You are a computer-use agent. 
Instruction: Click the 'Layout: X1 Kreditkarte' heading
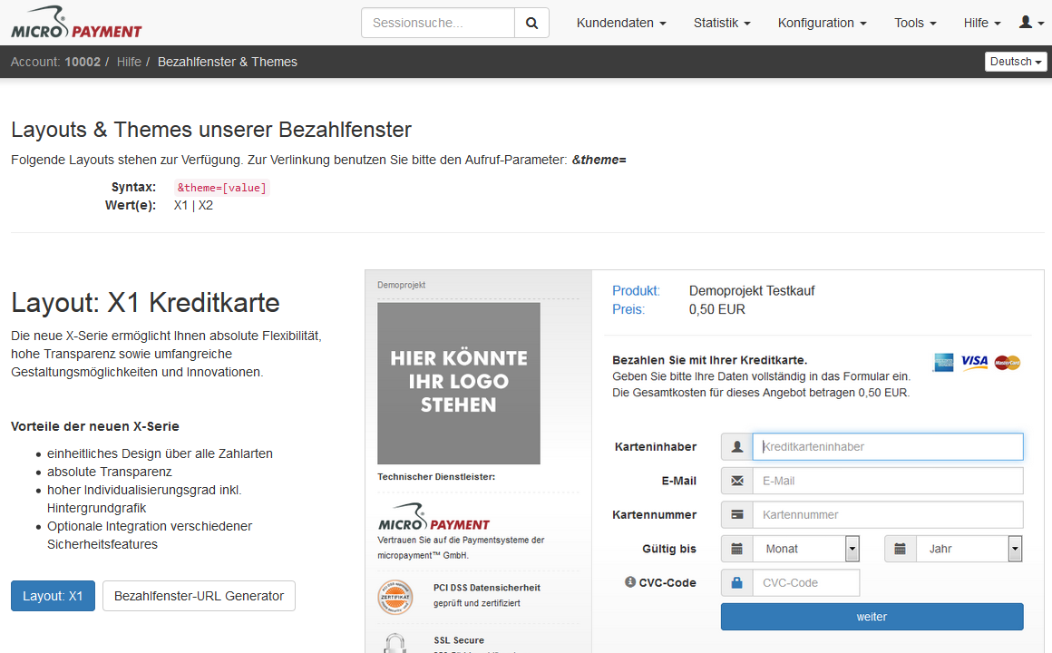click(x=145, y=303)
